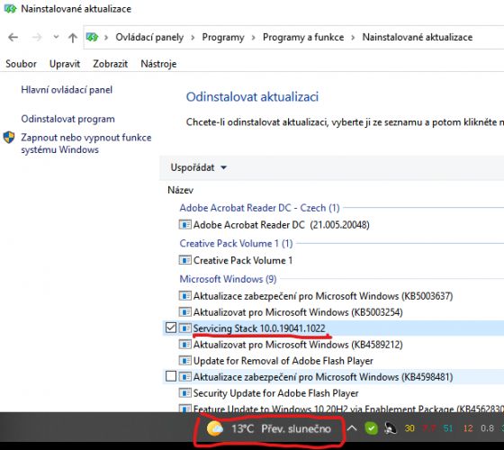
Task: Select the security update KB4598481 text
Action: (323, 377)
